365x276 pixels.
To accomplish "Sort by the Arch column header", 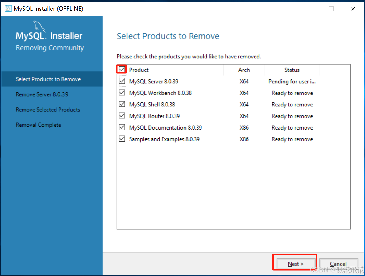I will 244,70.
